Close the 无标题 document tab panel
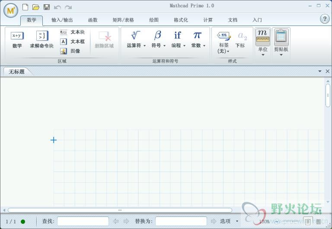This screenshot has height=229, width=332. coord(327,71)
